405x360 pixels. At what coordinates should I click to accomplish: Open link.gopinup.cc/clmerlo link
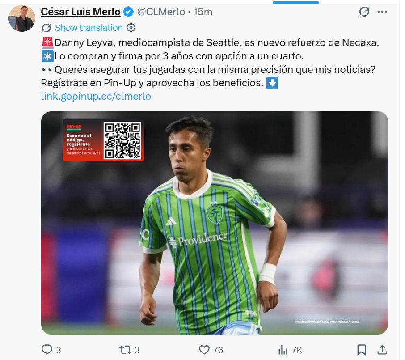tap(96, 96)
